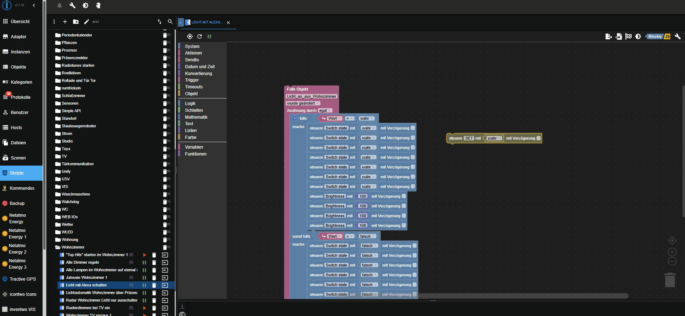The height and width of the screenshot is (316, 685).
Task: Tick the delay checkbox on the standalone SET block
Action: [538, 138]
